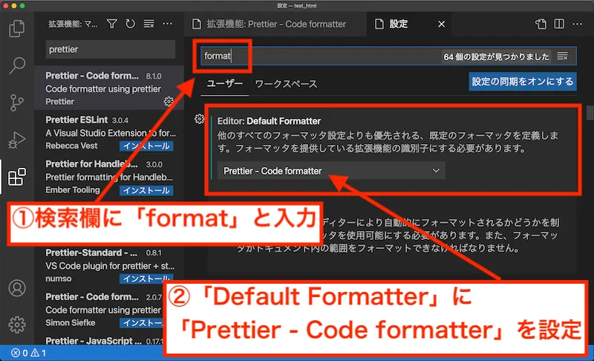Open the Default Formatter dropdown
The image size is (594, 361).
point(331,171)
